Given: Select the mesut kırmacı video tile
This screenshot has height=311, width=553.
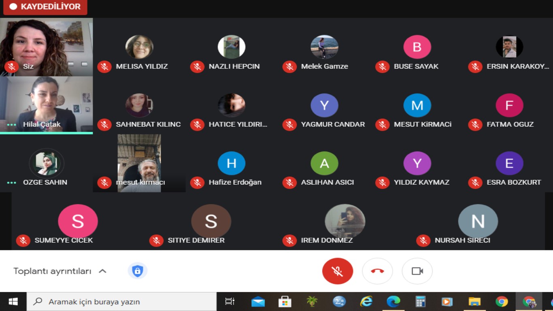Looking at the screenshot, I should 139,163.
